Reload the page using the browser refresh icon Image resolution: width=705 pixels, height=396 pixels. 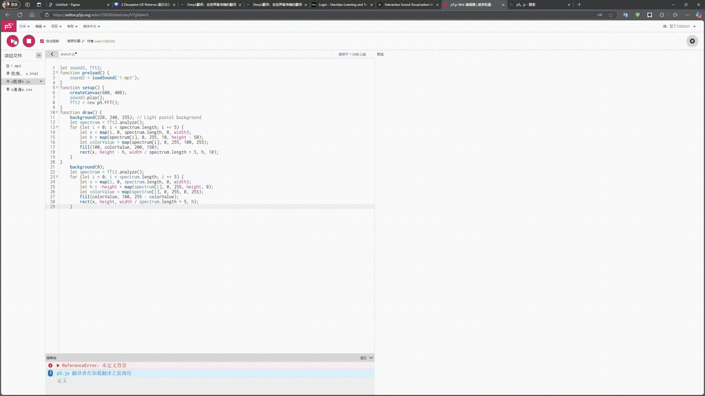tap(20, 15)
